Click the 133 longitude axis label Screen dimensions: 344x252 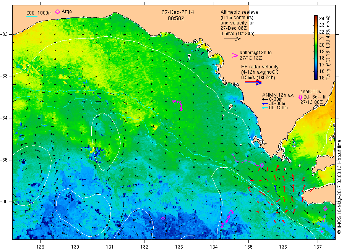coord(179,247)
